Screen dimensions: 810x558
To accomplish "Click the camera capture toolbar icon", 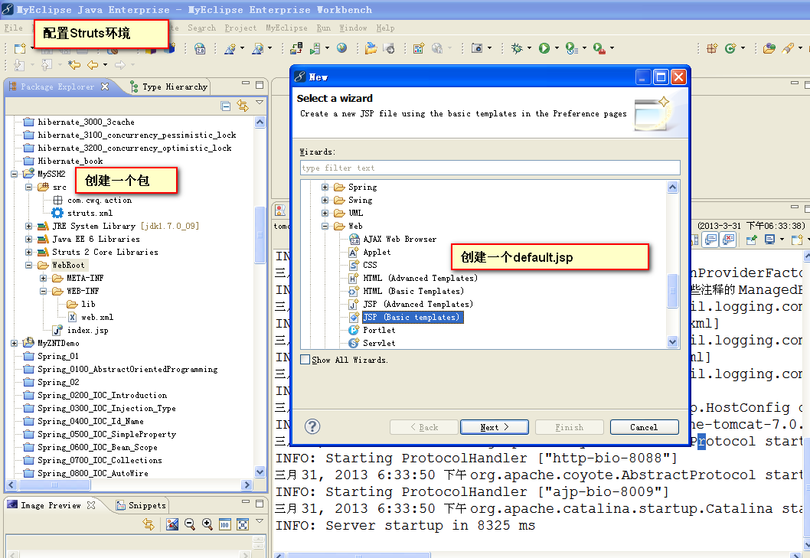I will [477, 48].
